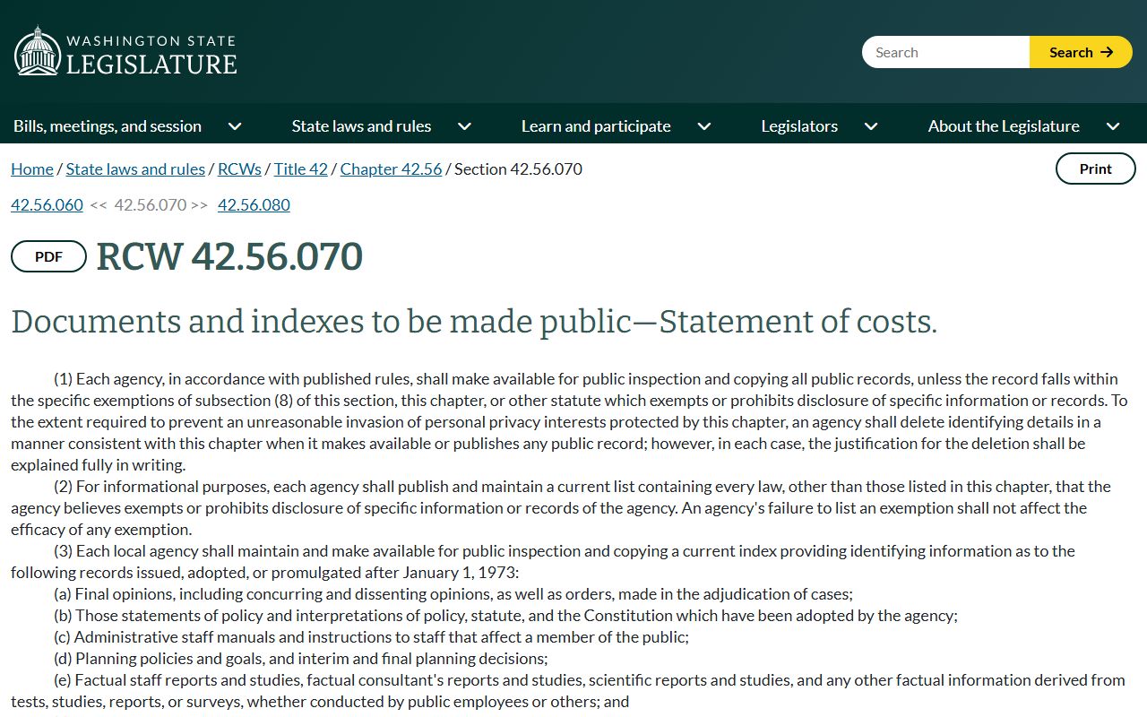The image size is (1147, 717).
Task: Click line '(a) Final opinions, including concurring'
Action: click(x=453, y=594)
